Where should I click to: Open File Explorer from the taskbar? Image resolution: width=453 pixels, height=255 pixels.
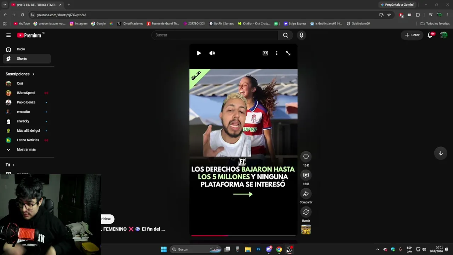248,249
